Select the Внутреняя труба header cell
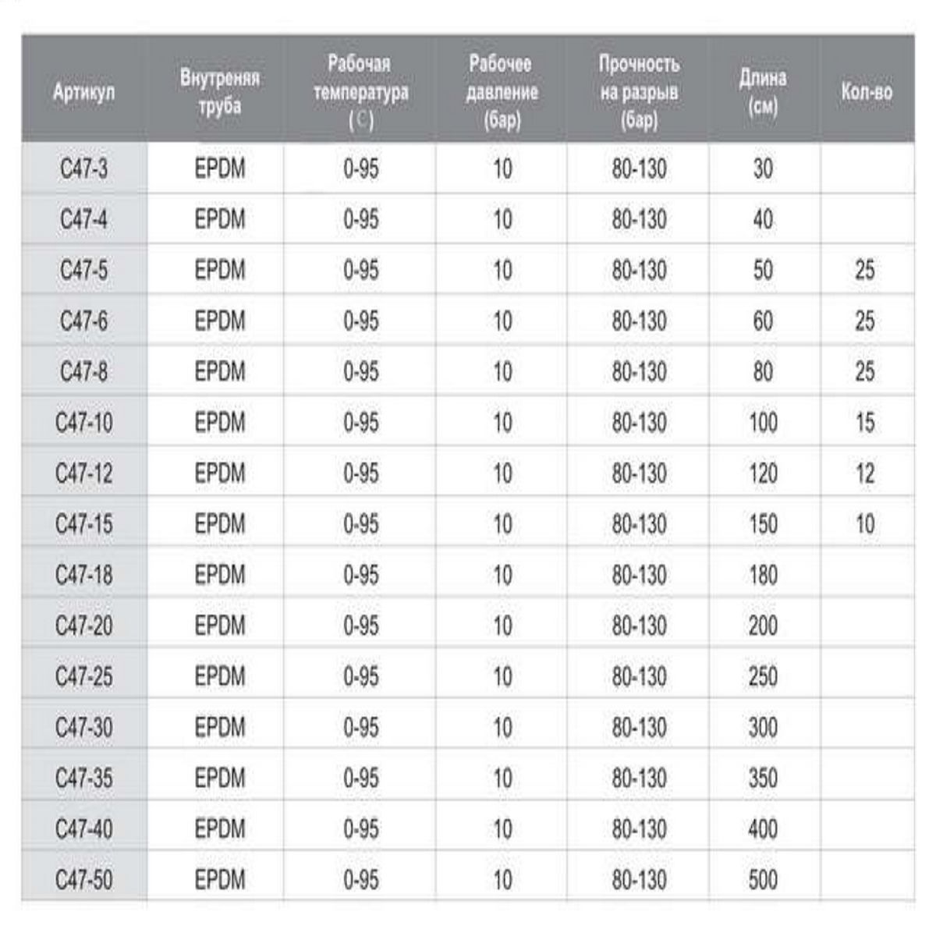 point(219,92)
